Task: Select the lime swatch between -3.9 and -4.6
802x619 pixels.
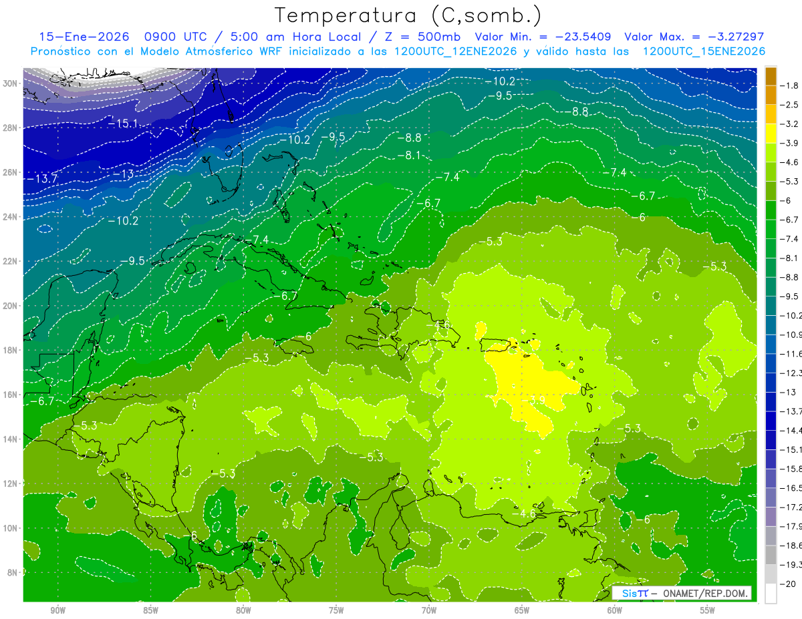Action: (x=771, y=152)
